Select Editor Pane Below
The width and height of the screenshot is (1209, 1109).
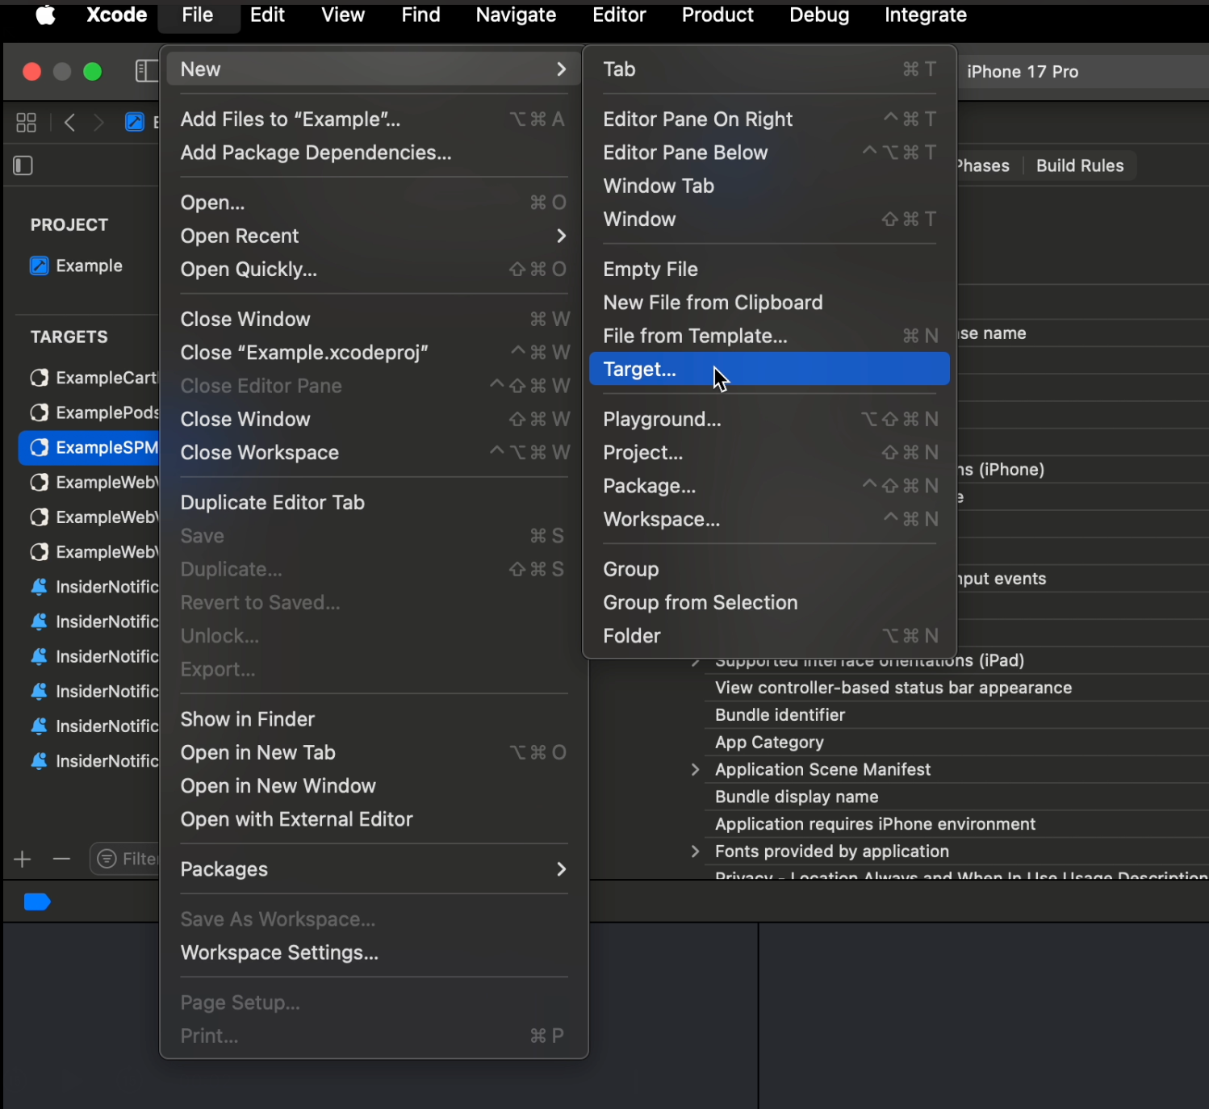pyautogui.click(x=769, y=153)
